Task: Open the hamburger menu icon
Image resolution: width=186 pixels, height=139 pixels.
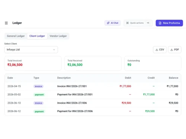Action: 6,23
